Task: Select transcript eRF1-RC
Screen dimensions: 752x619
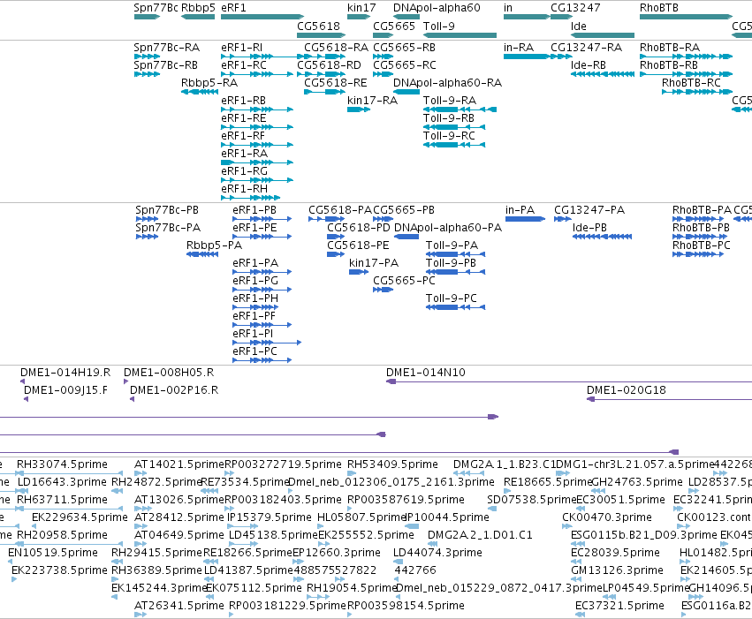Action: [x=257, y=74]
